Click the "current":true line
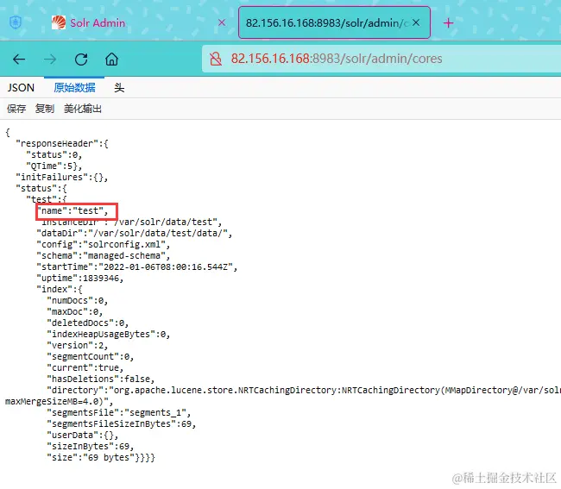 [x=85, y=367]
